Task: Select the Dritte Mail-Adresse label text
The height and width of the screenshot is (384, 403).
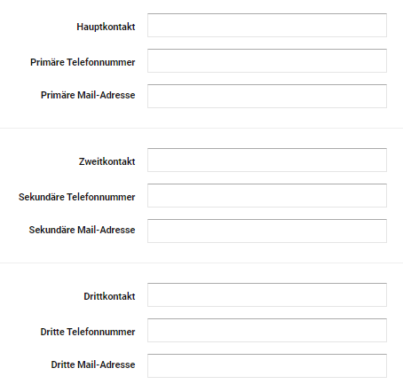Action: (x=93, y=364)
